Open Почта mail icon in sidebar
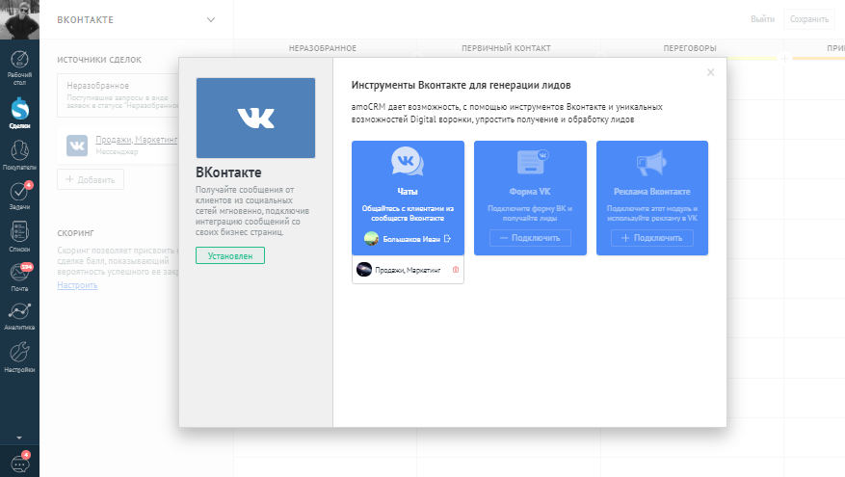 [19, 276]
